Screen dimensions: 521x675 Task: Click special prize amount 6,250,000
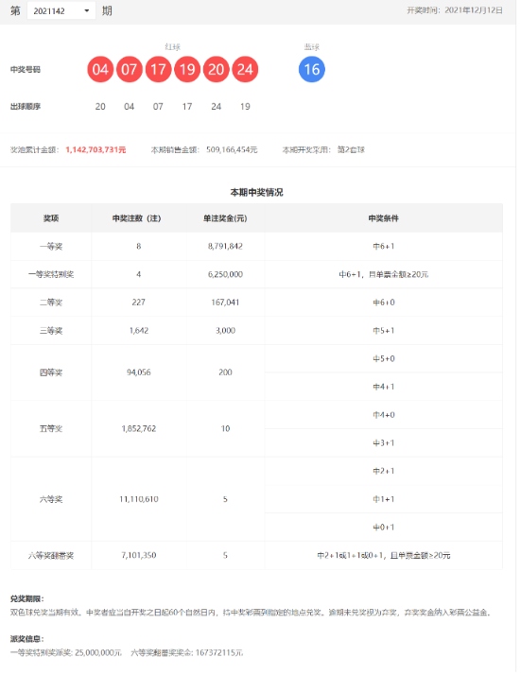(225, 274)
